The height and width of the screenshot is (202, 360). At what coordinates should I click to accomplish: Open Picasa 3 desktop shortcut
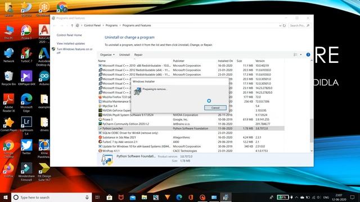point(26,33)
